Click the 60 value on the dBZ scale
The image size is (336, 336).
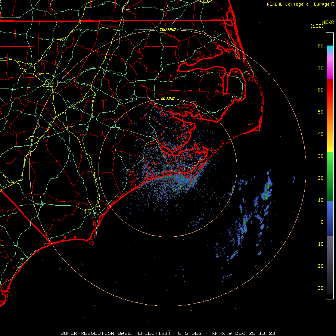coord(321,90)
